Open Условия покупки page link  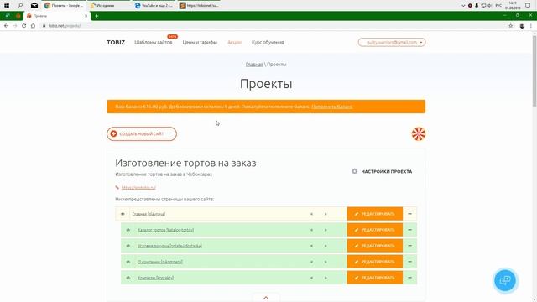coord(169,246)
